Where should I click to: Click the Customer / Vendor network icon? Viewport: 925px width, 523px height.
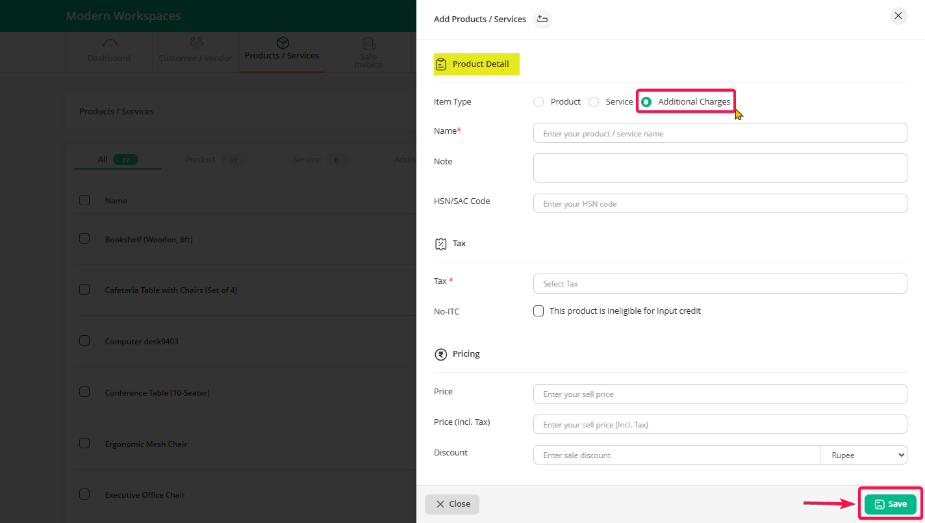(x=196, y=44)
